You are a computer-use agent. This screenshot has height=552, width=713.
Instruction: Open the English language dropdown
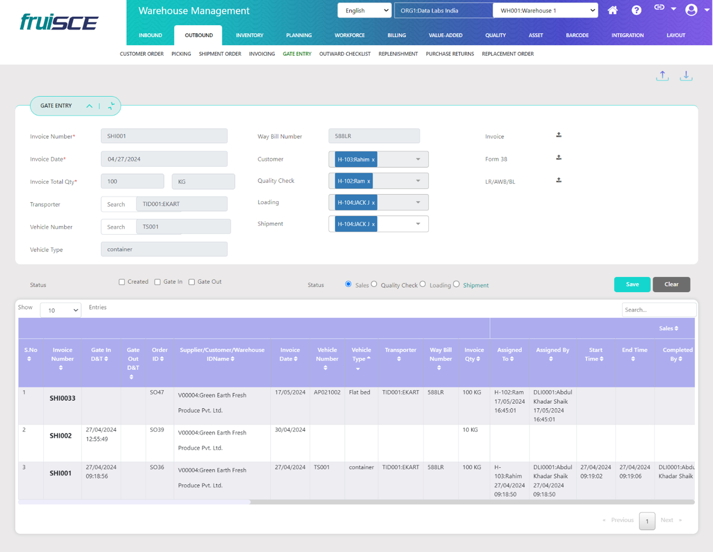pos(364,10)
